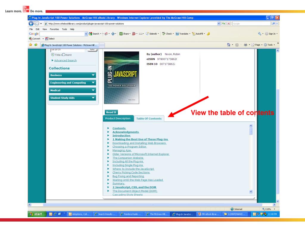The height and width of the screenshot is (229, 305).
Task: Switch to the Table Of Contents tab
Action: (149, 118)
